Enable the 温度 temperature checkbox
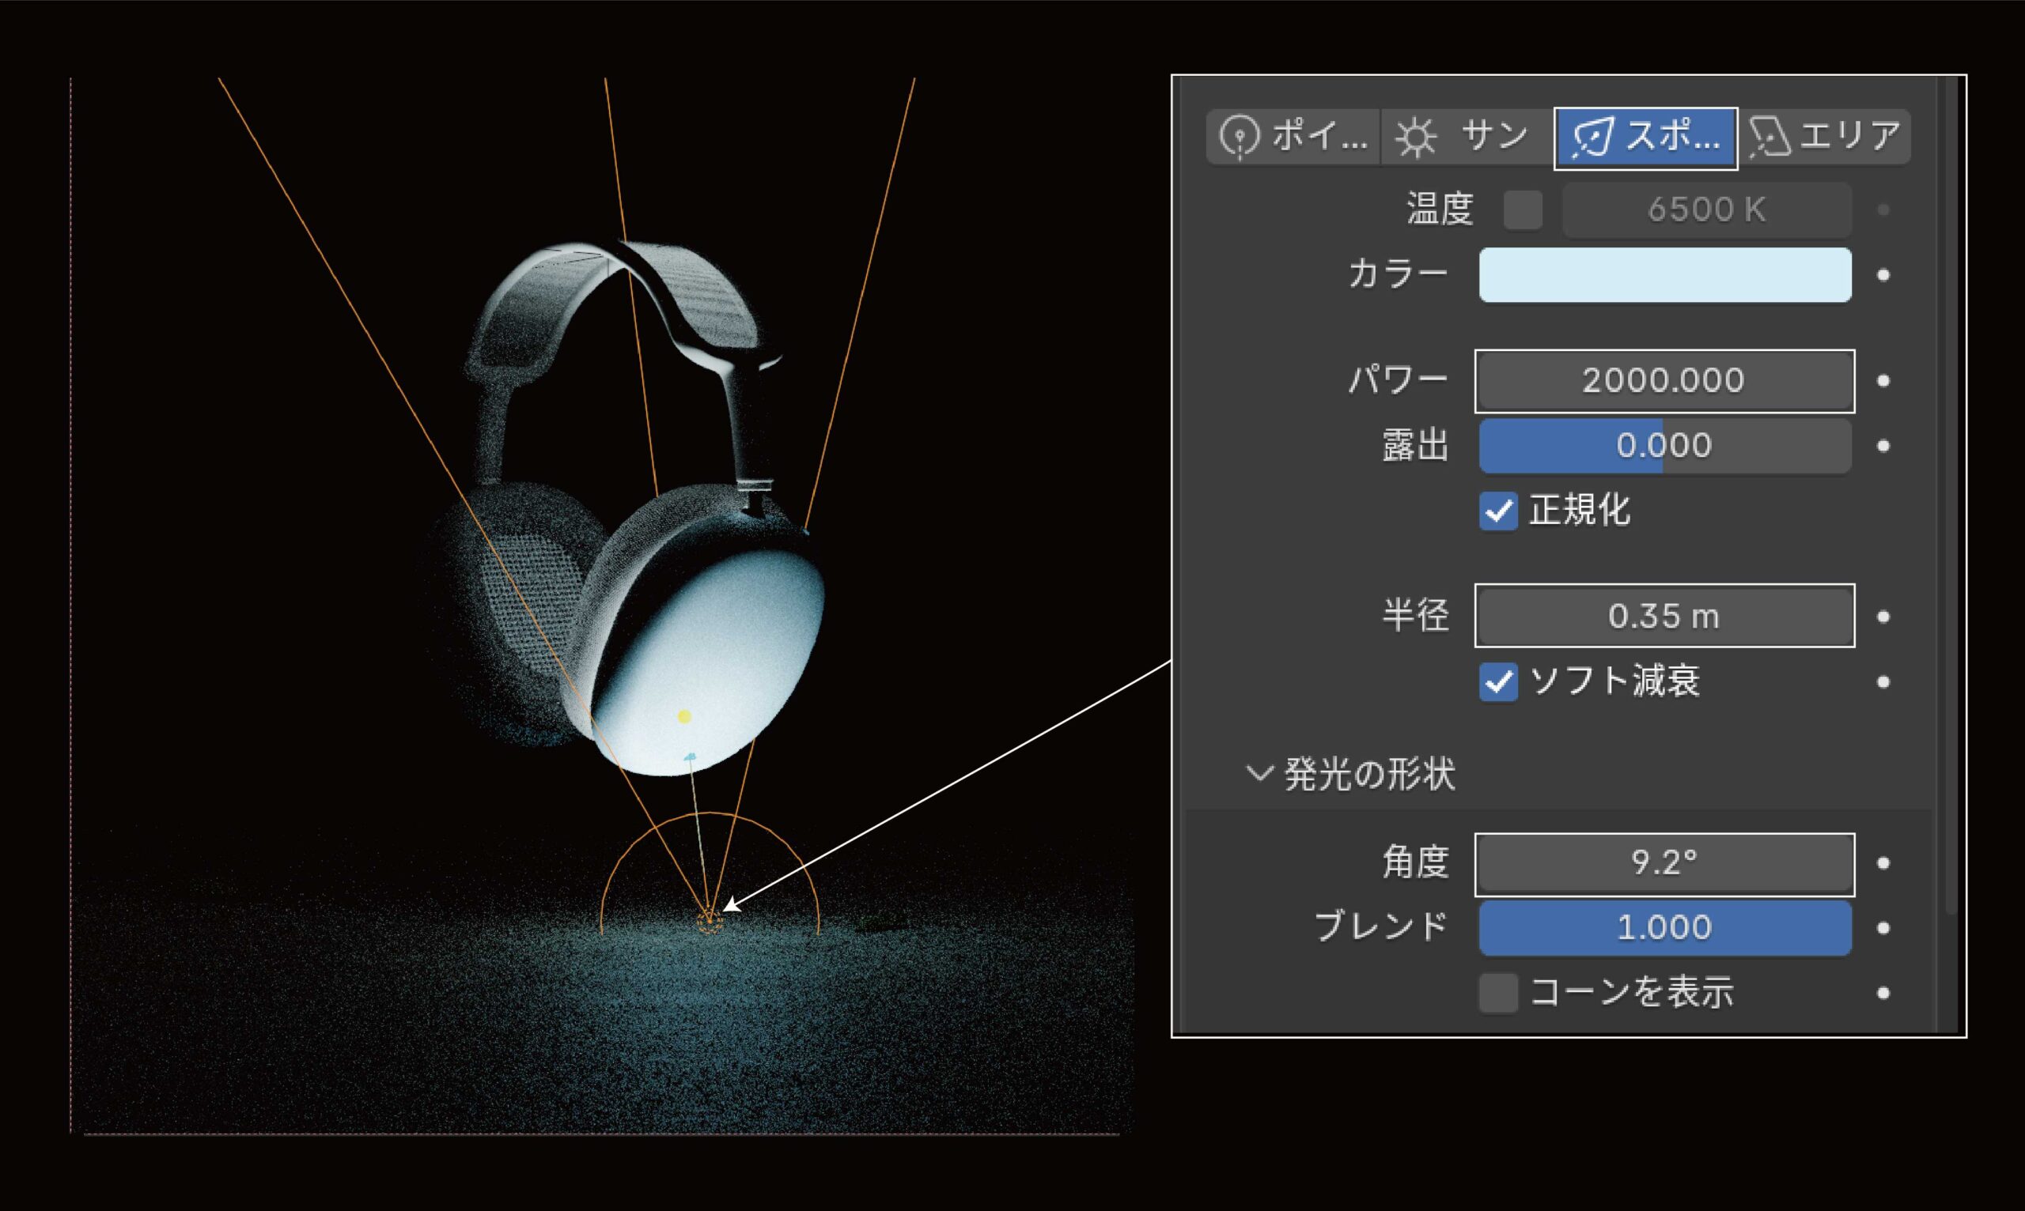Screen dimensions: 2025x1211 [x=1523, y=210]
